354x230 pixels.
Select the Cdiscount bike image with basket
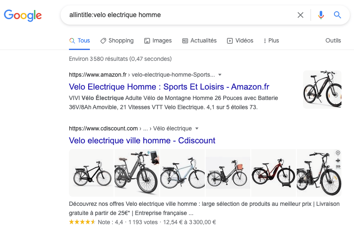(228, 173)
